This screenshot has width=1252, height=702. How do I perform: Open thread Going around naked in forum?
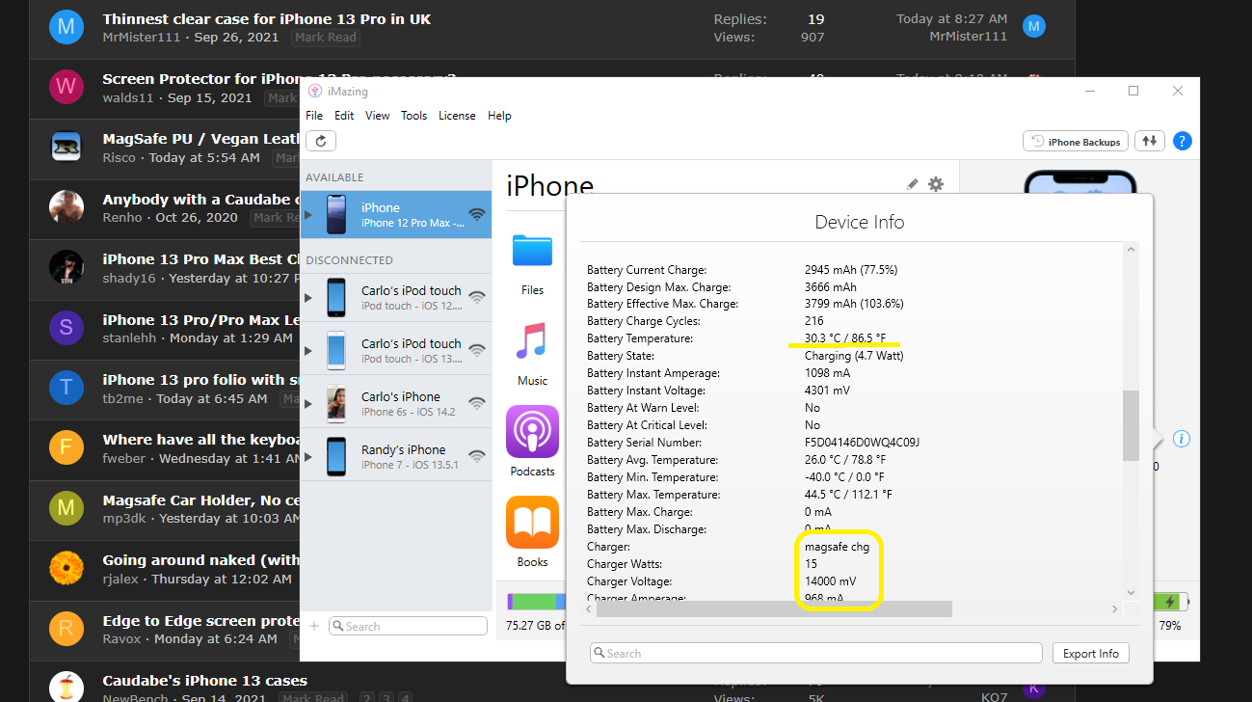click(200, 560)
